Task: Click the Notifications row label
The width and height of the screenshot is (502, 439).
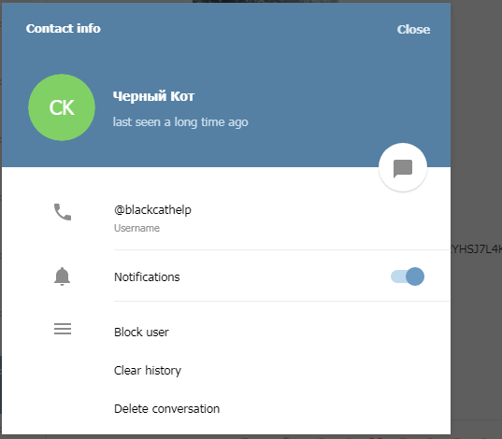Action: click(x=147, y=277)
